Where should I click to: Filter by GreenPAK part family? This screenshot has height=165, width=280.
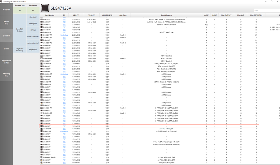[x=33, y=17]
